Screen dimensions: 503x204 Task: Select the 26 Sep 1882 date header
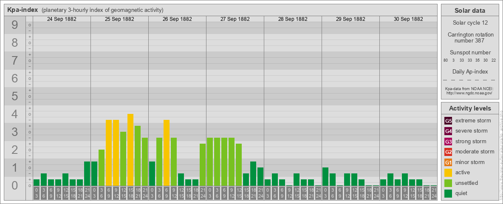(177, 19)
